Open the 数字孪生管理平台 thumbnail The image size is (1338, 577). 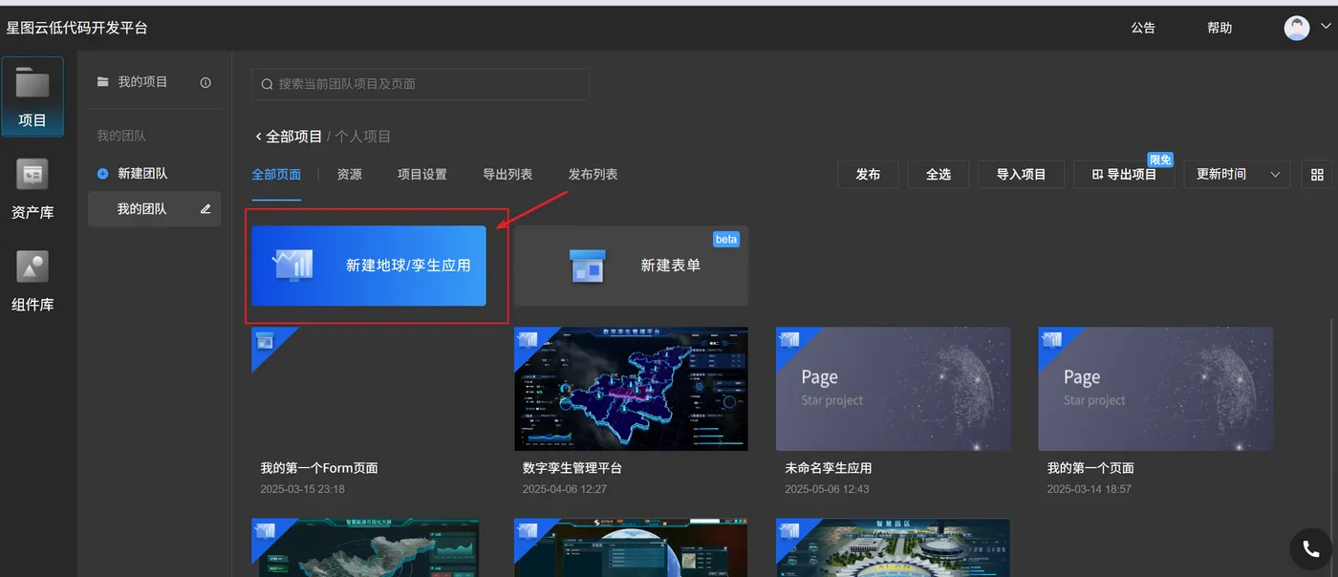631,389
